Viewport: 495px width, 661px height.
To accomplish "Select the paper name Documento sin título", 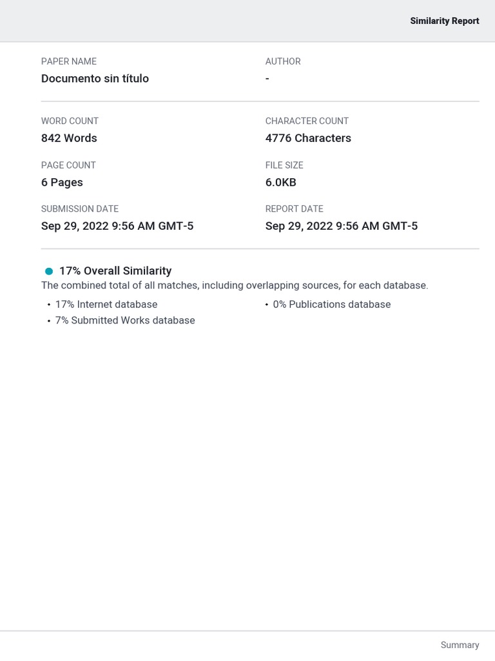I will tap(95, 79).
